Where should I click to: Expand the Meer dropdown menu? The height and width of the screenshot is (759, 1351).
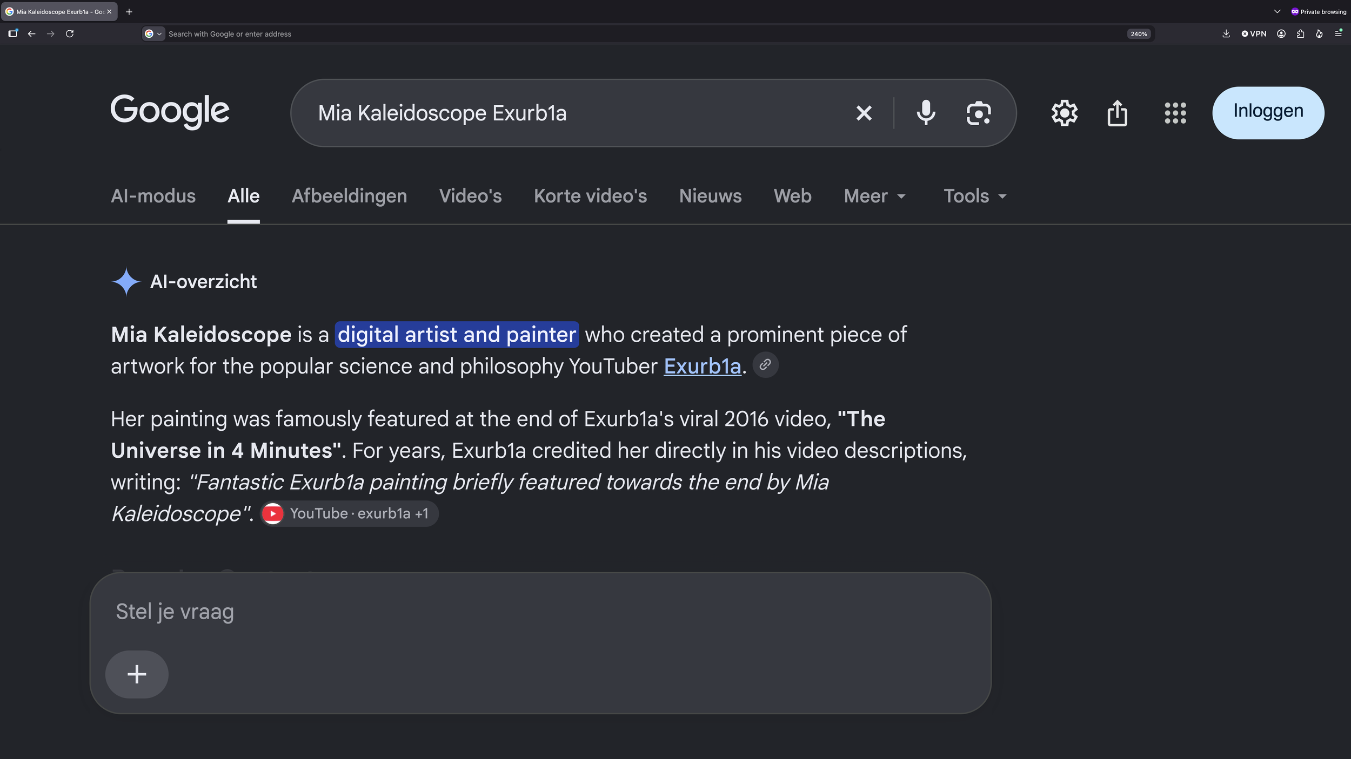click(874, 196)
